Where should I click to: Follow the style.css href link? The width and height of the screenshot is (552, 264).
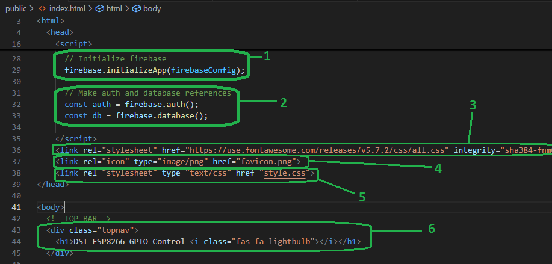286,173
